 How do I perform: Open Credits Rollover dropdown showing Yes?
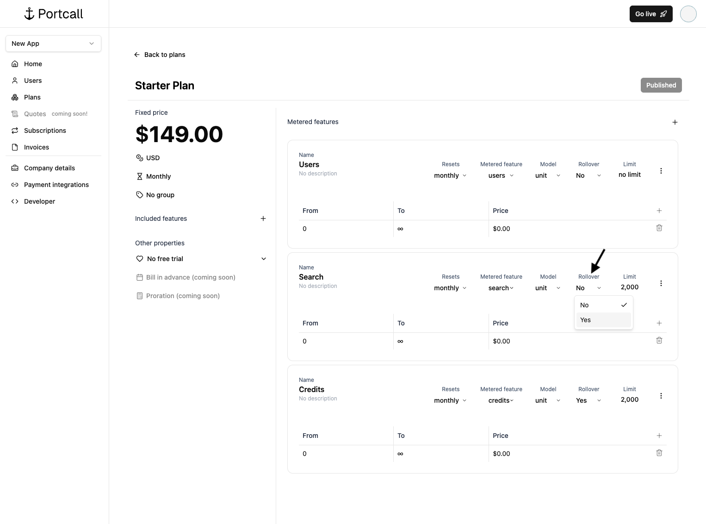coord(588,400)
